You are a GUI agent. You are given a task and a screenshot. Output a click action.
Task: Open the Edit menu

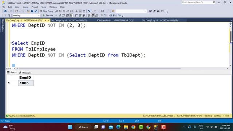click(x=10, y=7)
